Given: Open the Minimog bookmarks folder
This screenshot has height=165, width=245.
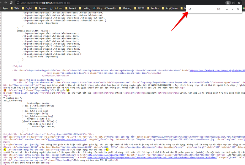Looking at the screenshot, I should pyautogui.click(x=125, y=8).
